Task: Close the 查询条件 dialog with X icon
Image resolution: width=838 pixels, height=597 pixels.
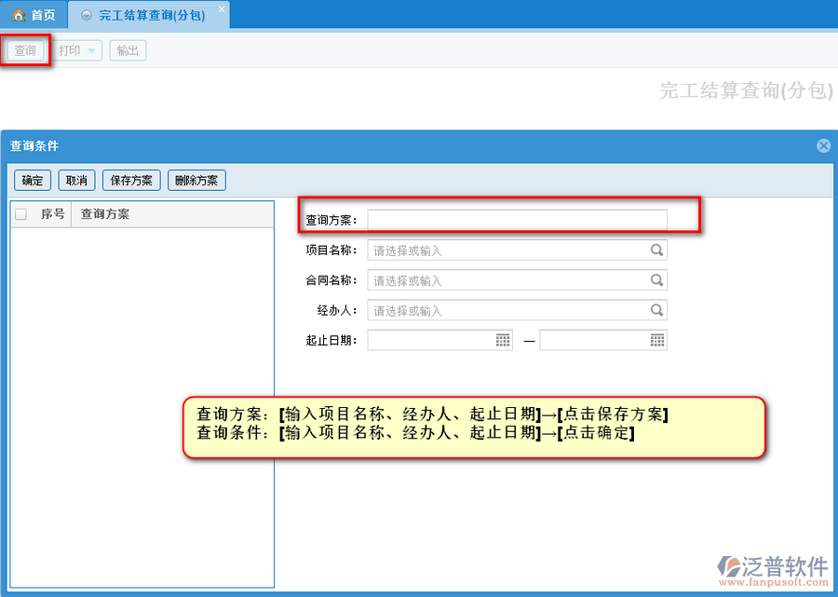Action: [x=823, y=146]
